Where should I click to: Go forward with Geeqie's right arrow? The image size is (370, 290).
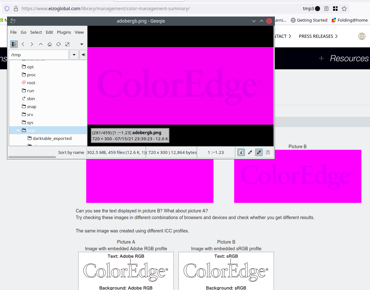pos(32,44)
